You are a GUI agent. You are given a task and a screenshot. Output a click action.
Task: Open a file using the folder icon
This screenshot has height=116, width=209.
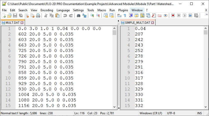coord(9,15)
